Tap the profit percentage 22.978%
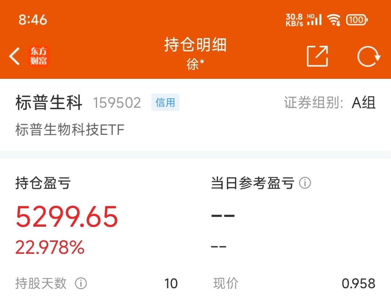391x299 pixels. [50, 247]
